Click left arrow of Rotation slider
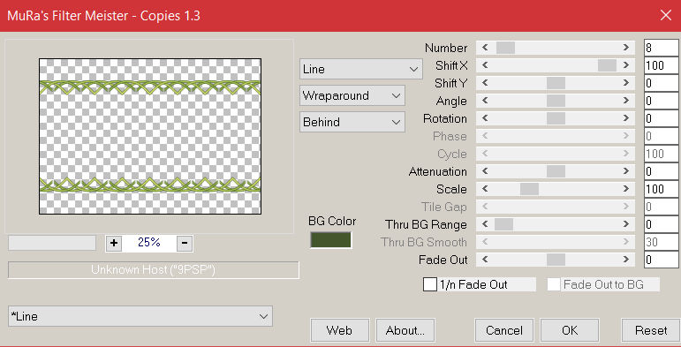681x347 pixels. [x=485, y=118]
